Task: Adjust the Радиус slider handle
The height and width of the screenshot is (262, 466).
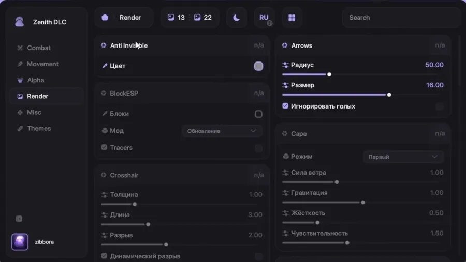Action: pos(329,74)
